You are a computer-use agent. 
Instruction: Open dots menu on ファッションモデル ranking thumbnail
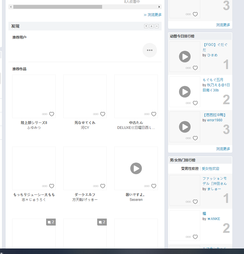188,202
